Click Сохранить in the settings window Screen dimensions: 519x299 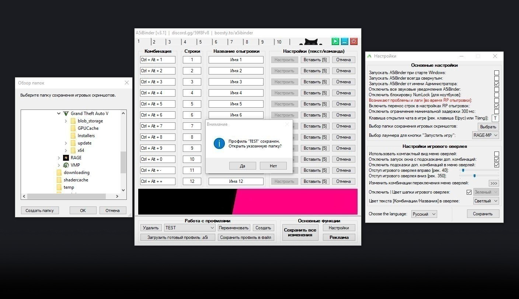(483, 214)
